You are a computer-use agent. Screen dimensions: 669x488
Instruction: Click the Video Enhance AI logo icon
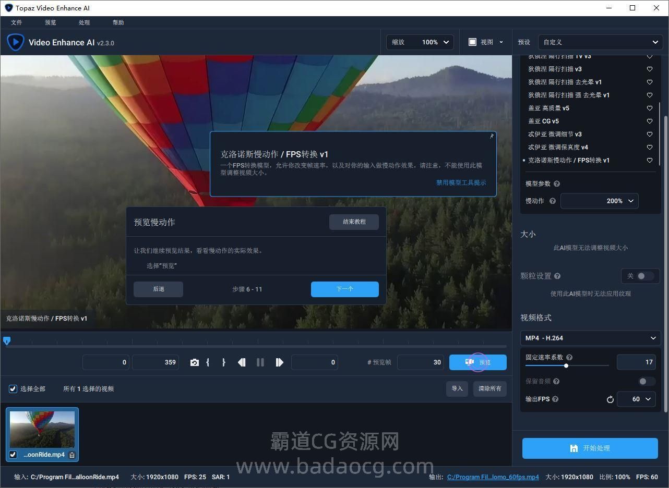click(15, 42)
